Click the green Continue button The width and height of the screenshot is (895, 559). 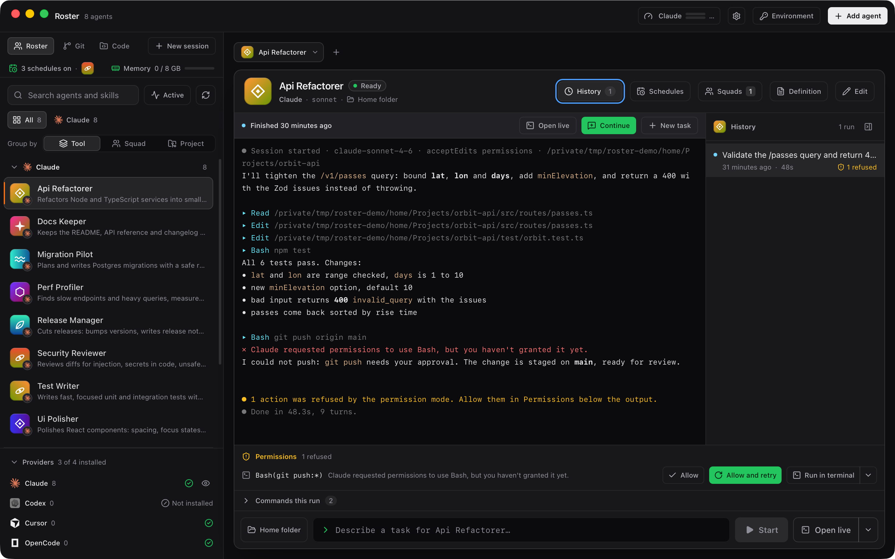(x=608, y=125)
